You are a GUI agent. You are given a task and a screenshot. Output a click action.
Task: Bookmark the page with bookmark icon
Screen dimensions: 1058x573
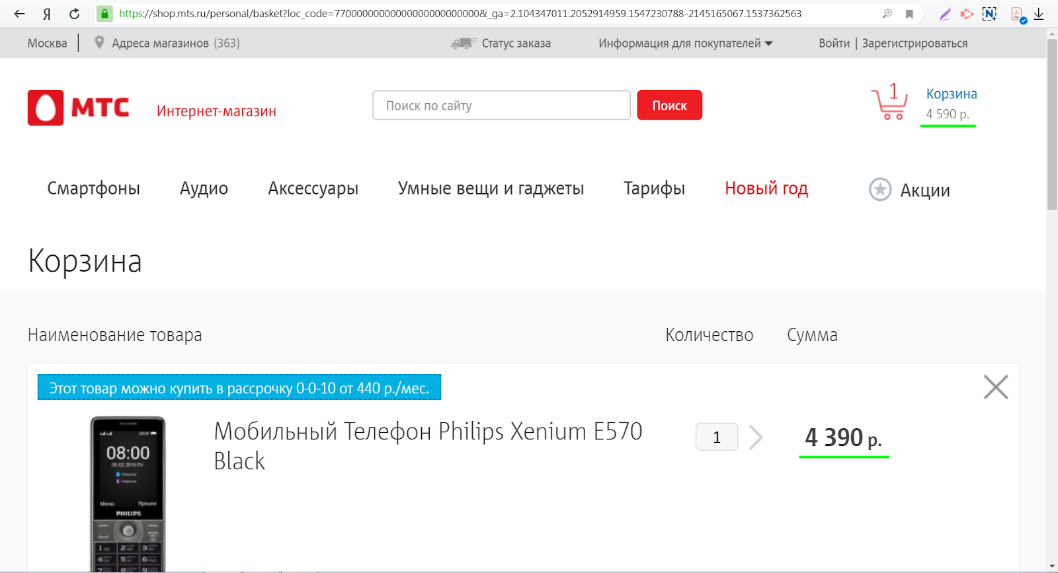point(909,14)
